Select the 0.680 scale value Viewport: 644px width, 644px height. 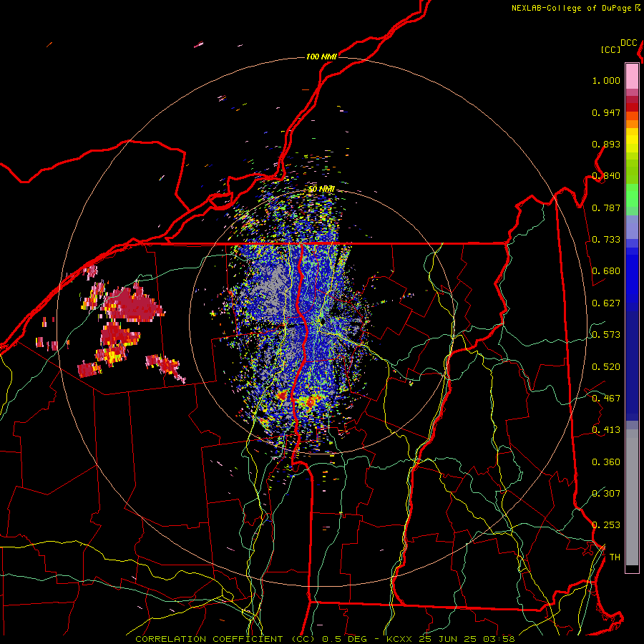coord(606,271)
